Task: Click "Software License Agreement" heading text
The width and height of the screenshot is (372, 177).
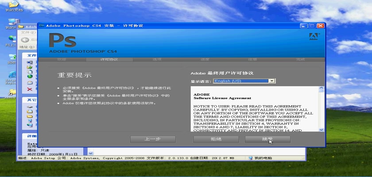Action: click(222, 98)
